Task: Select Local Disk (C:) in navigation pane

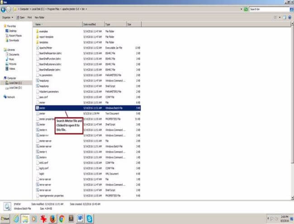Action: coord(15,83)
